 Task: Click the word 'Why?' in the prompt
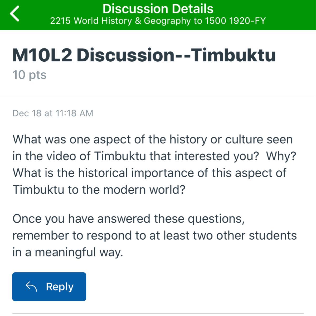click(281, 156)
